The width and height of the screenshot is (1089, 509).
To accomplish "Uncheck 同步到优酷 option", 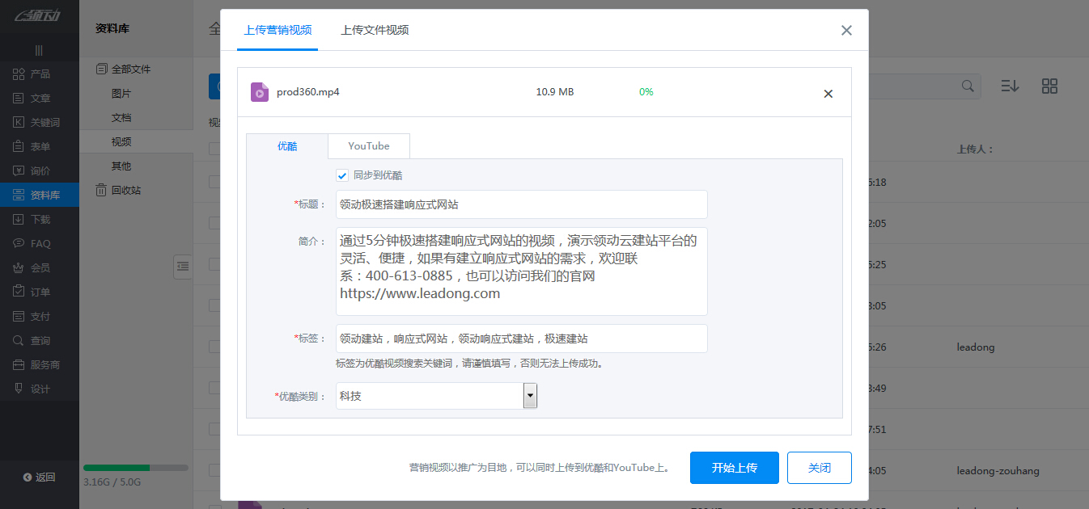I will pyautogui.click(x=342, y=175).
